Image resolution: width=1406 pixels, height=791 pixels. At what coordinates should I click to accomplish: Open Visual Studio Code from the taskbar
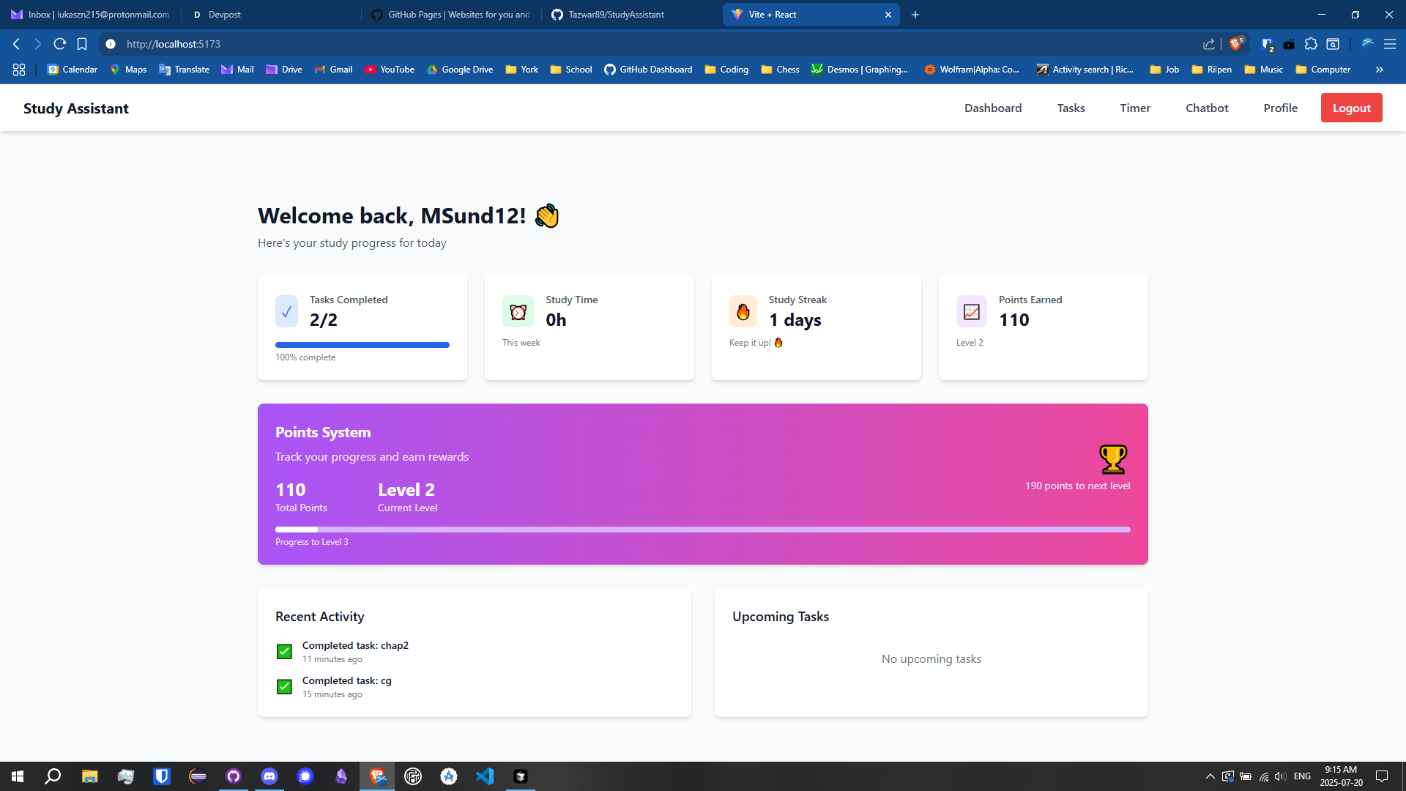click(x=485, y=776)
